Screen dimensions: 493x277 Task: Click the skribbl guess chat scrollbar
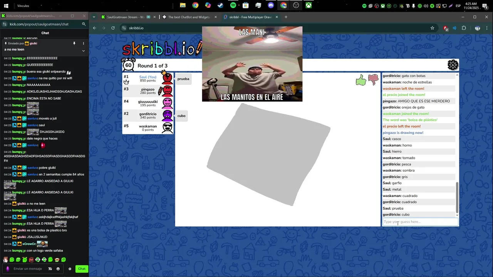click(457, 198)
